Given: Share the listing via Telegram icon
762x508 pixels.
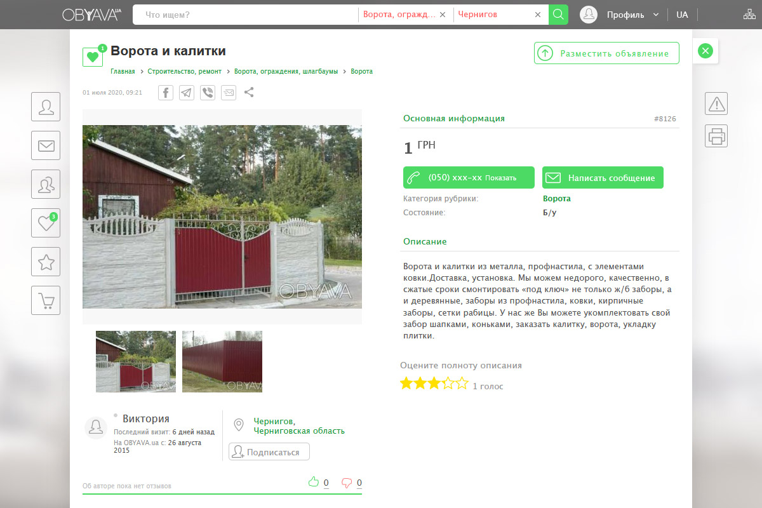Looking at the screenshot, I should [x=187, y=93].
